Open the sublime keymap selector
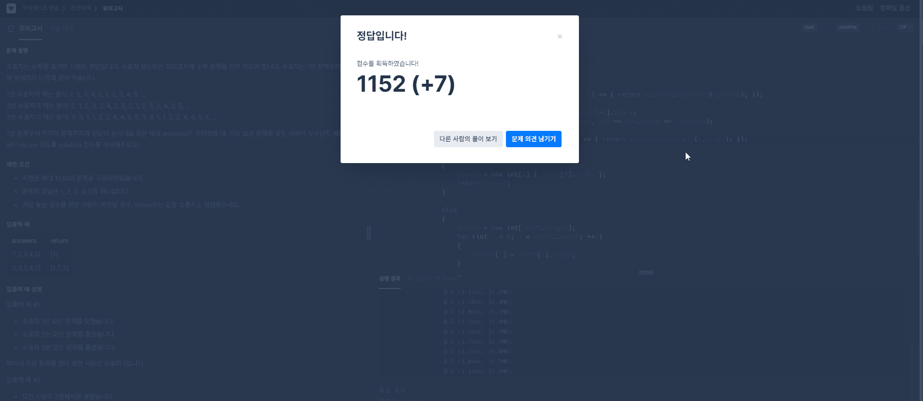This screenshot has width=923, height=401. coord(848,27)
